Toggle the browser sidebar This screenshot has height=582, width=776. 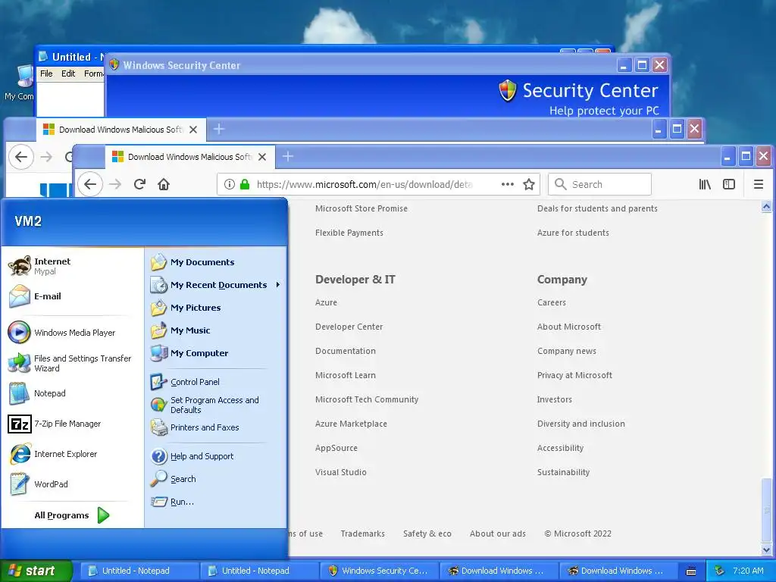(729, 185)
